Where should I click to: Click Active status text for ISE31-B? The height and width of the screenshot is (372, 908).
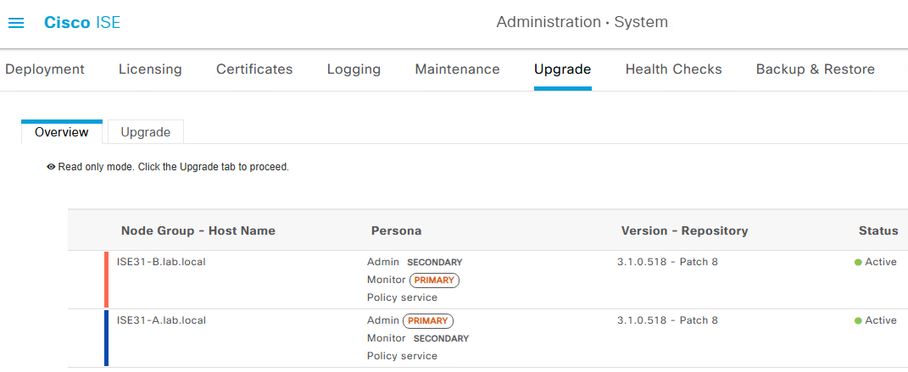coord(881,262)
